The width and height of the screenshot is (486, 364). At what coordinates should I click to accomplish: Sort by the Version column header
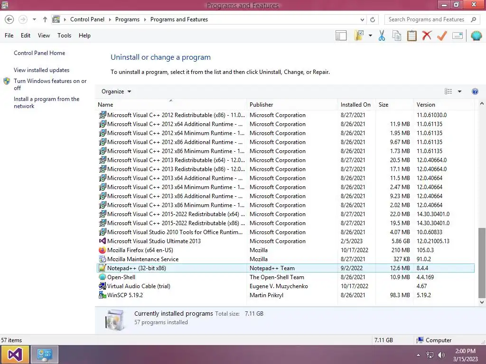pyautogui.click(x=444, y=105)
